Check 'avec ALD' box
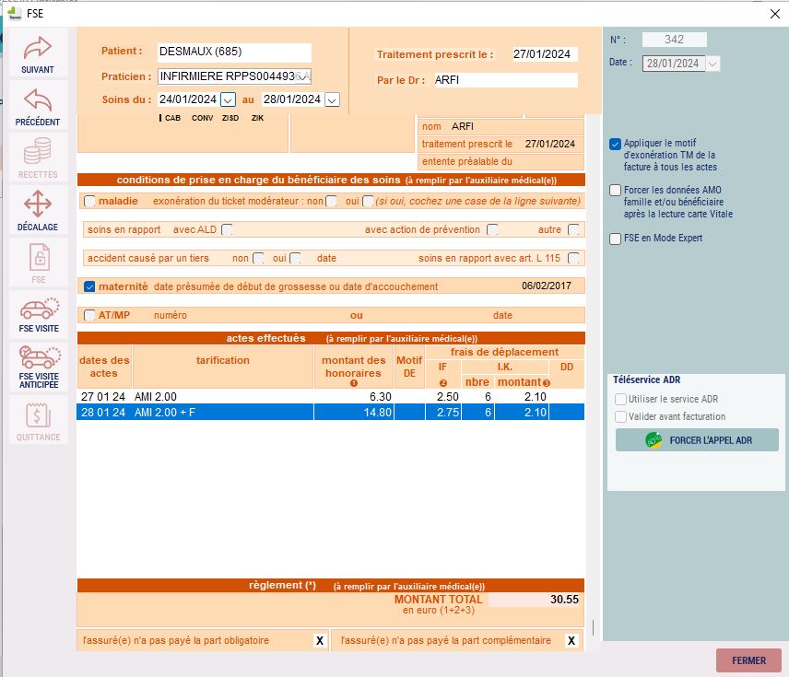789x677 pixels. (x=227, y=230)
